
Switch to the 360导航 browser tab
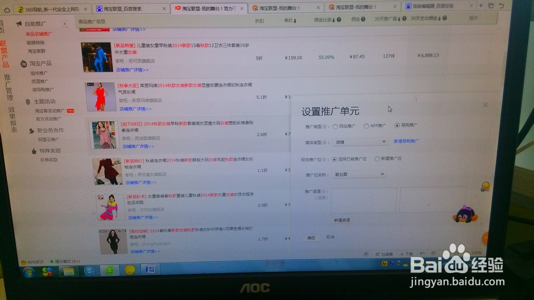point(51,9)
